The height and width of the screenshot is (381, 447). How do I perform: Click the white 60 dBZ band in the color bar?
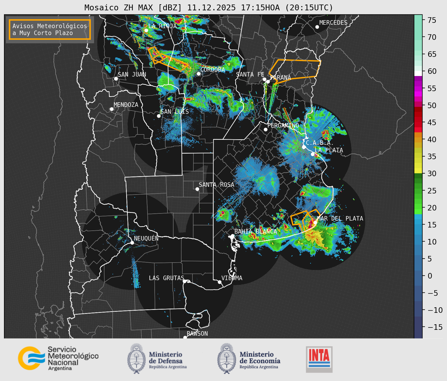coord(418,73)
